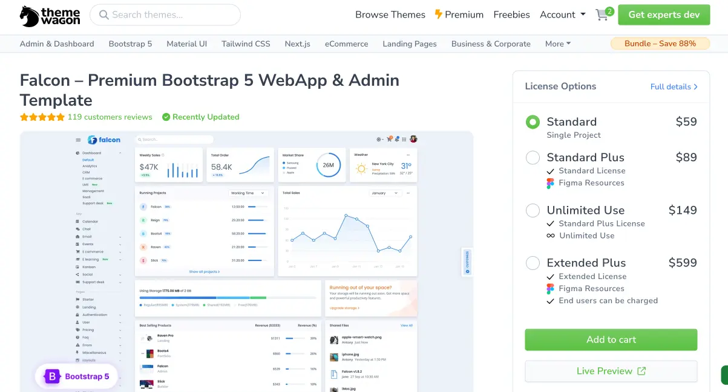
Task: Select the Standard Plus license option
Action: click(533, 158)
